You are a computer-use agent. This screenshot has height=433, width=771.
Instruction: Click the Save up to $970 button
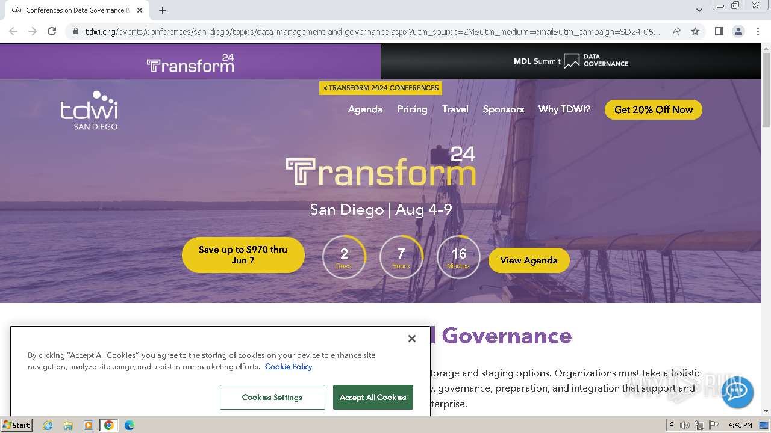243,255
